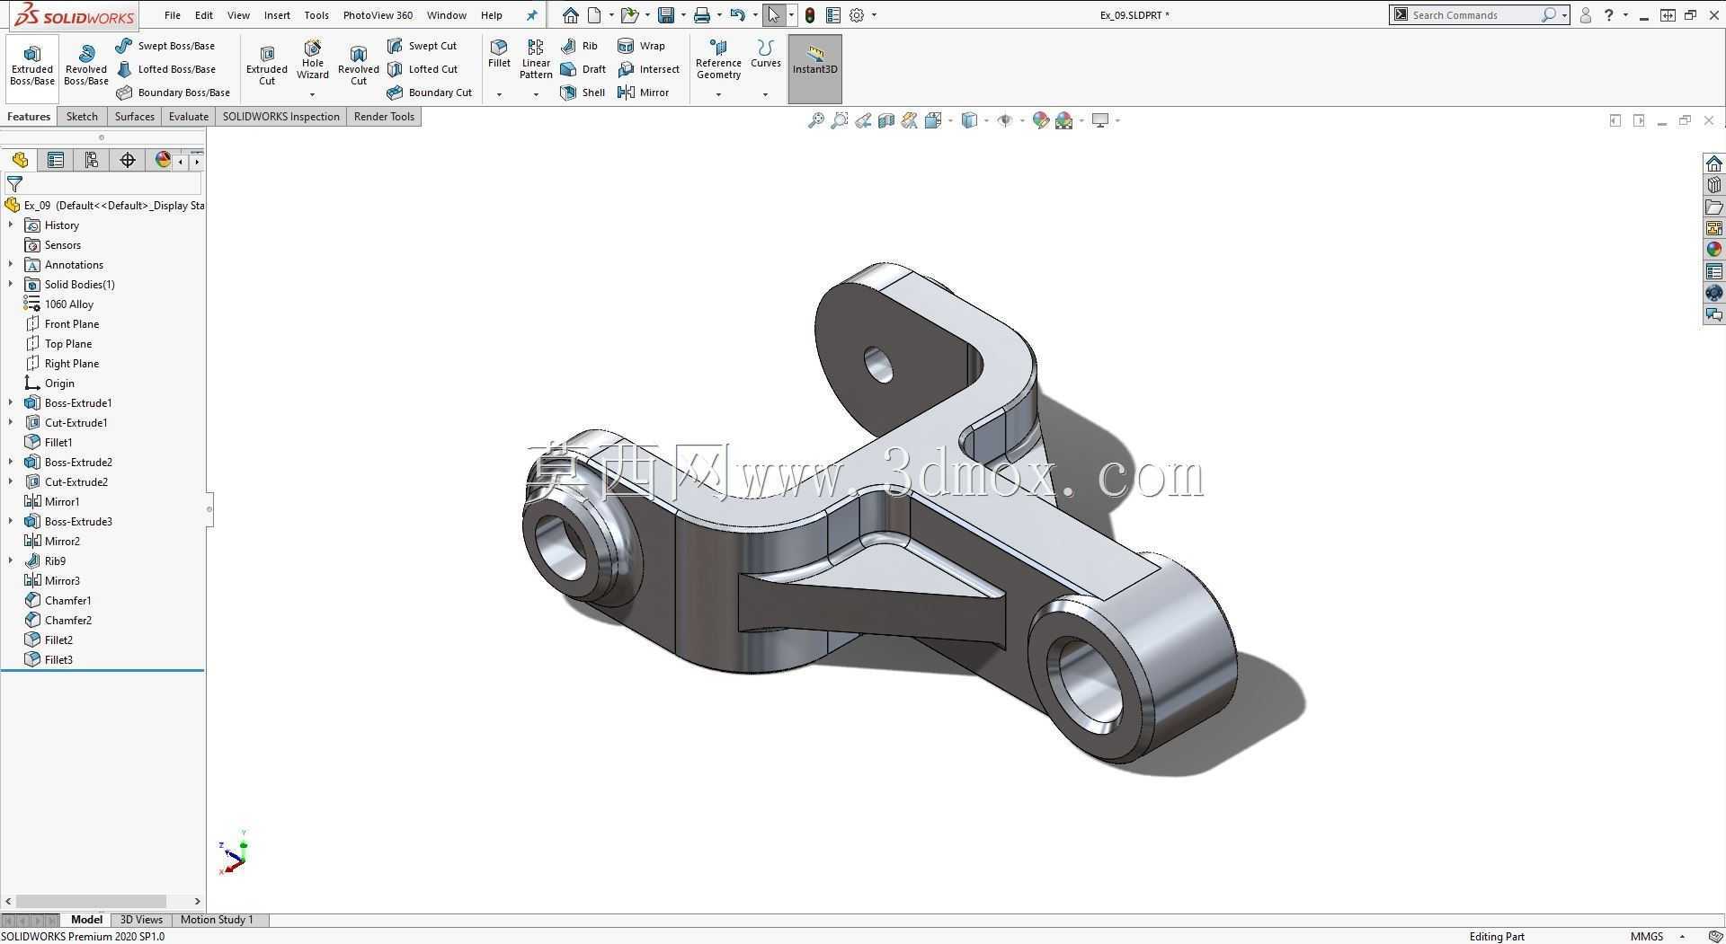Screen dimensions: 1726x944
Task: Expand the Rib9 feature
Action: 11,561
